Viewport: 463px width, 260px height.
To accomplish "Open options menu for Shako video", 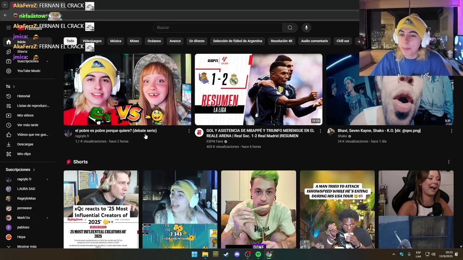I will point(451,131).
